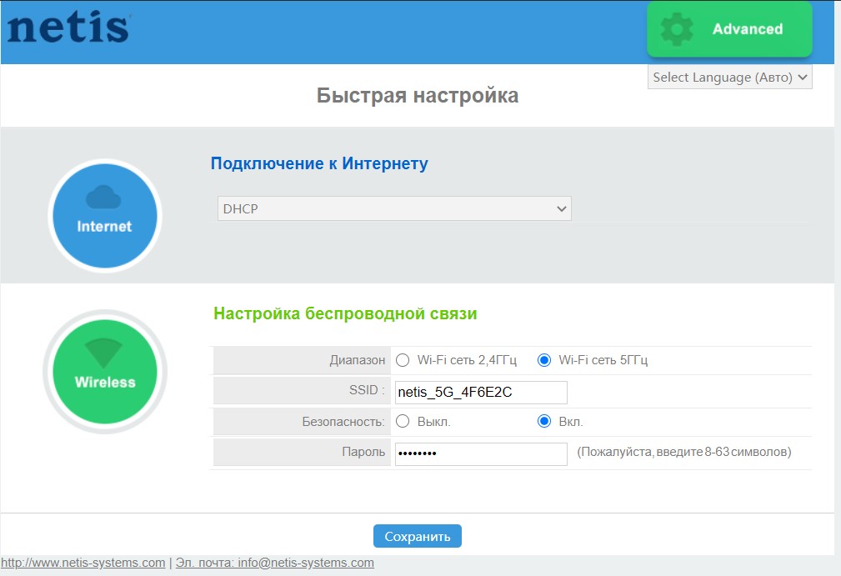841x576 pixels.
Task: Click the Internet cloud circle icon
Action: point(104,216)
